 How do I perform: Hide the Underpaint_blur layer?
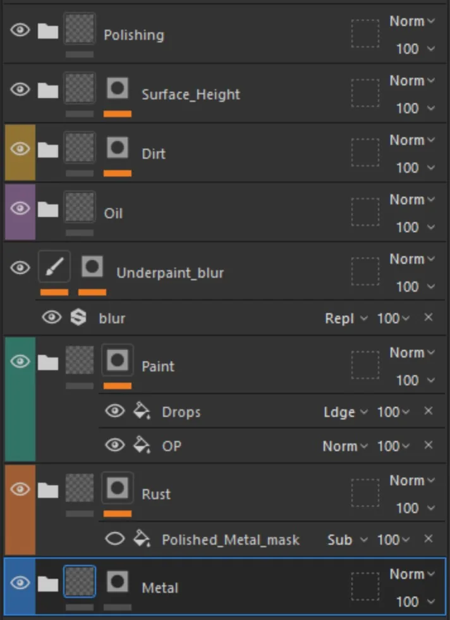[x=20, y=268]
